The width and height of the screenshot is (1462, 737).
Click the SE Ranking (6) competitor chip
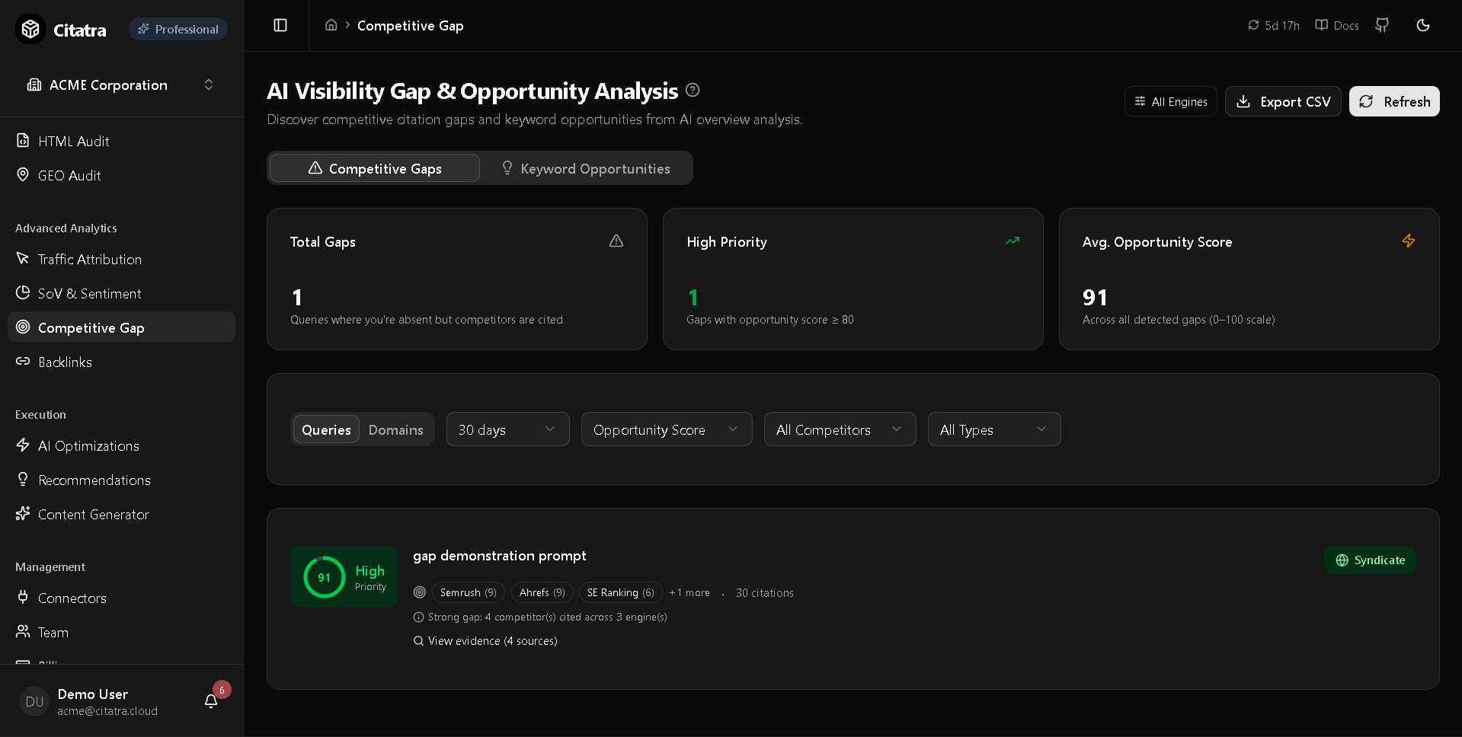coord(620,592)
